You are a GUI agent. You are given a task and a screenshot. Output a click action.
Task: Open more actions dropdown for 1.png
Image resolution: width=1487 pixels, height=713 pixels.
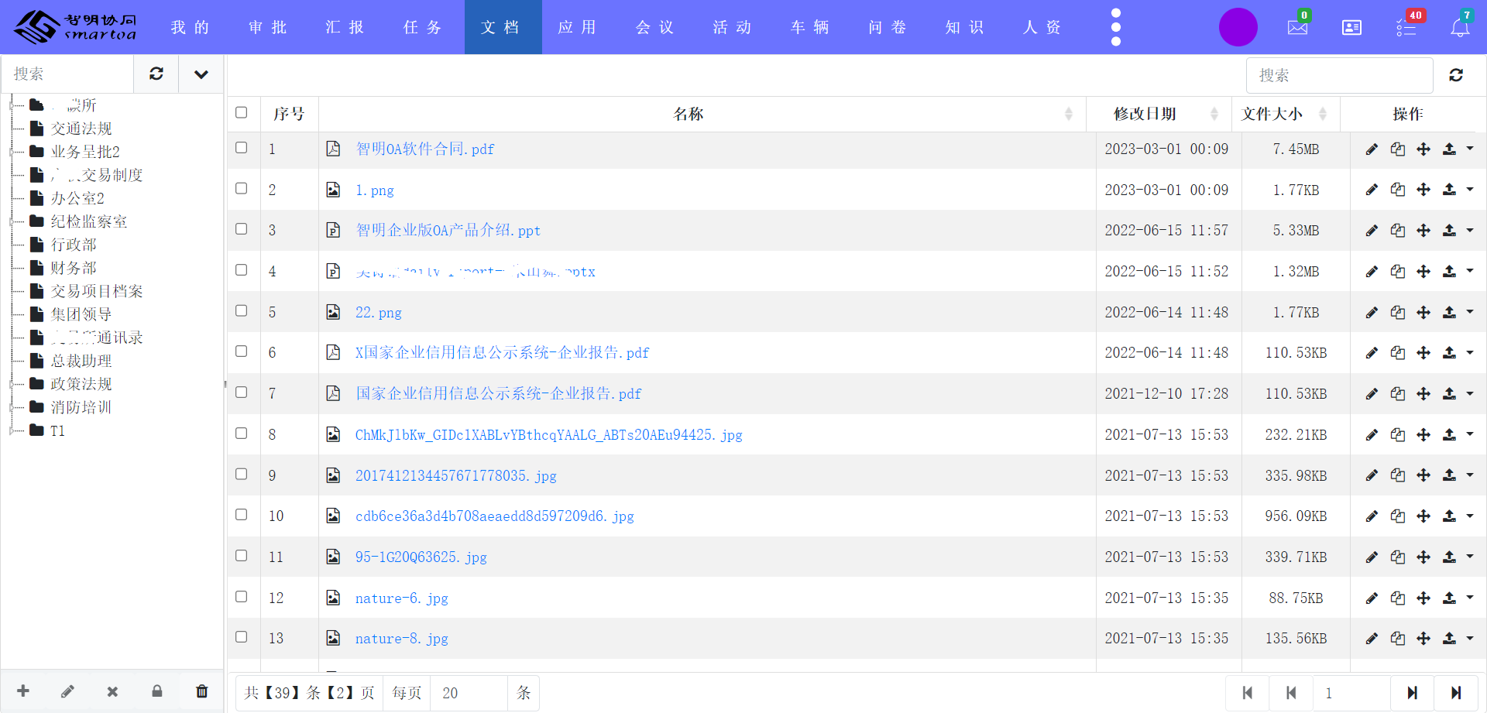click(x=1470, y=190)
